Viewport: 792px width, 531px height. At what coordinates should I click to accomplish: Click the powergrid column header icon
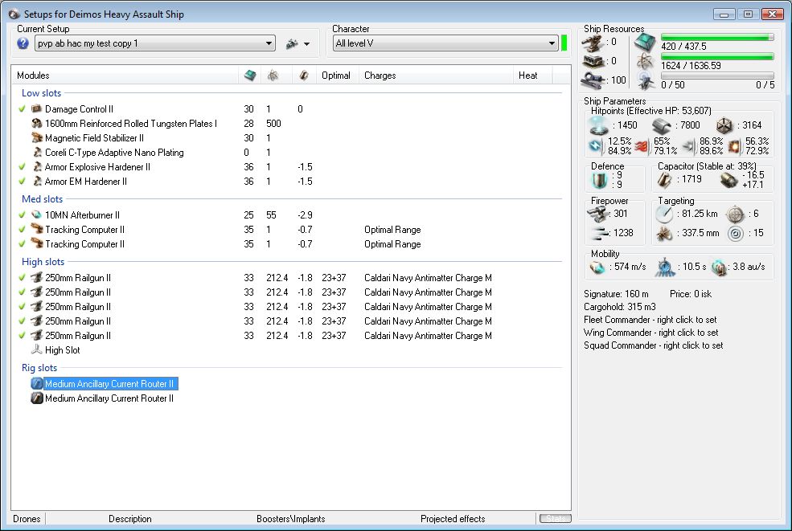(273, 76)
